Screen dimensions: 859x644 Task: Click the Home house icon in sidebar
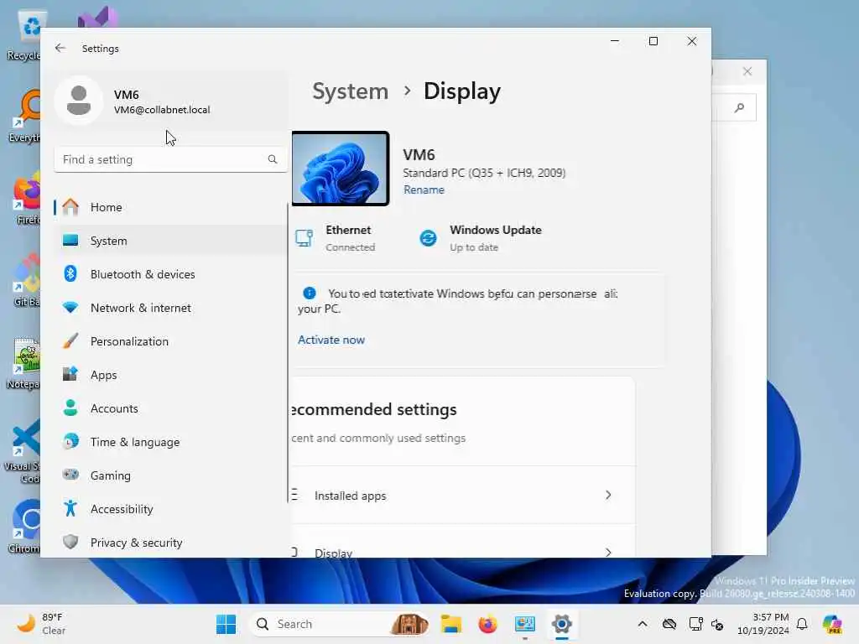pos(70,207)
